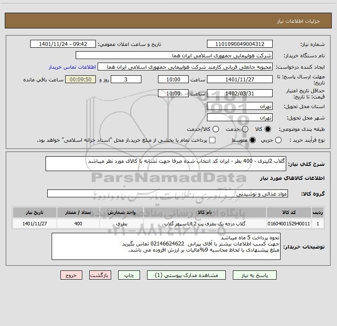Select the کالا radio button
Image resolution: width=337 pixels, height=326 pixels.
[268, 129]
